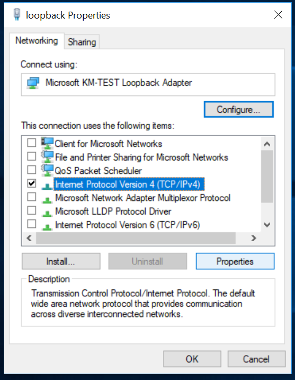Viewport: 295px width, 380px height.
Task: Uncheck Internet Protocol Version 4 (TCP/IPv4)
Action: (32, 183)
